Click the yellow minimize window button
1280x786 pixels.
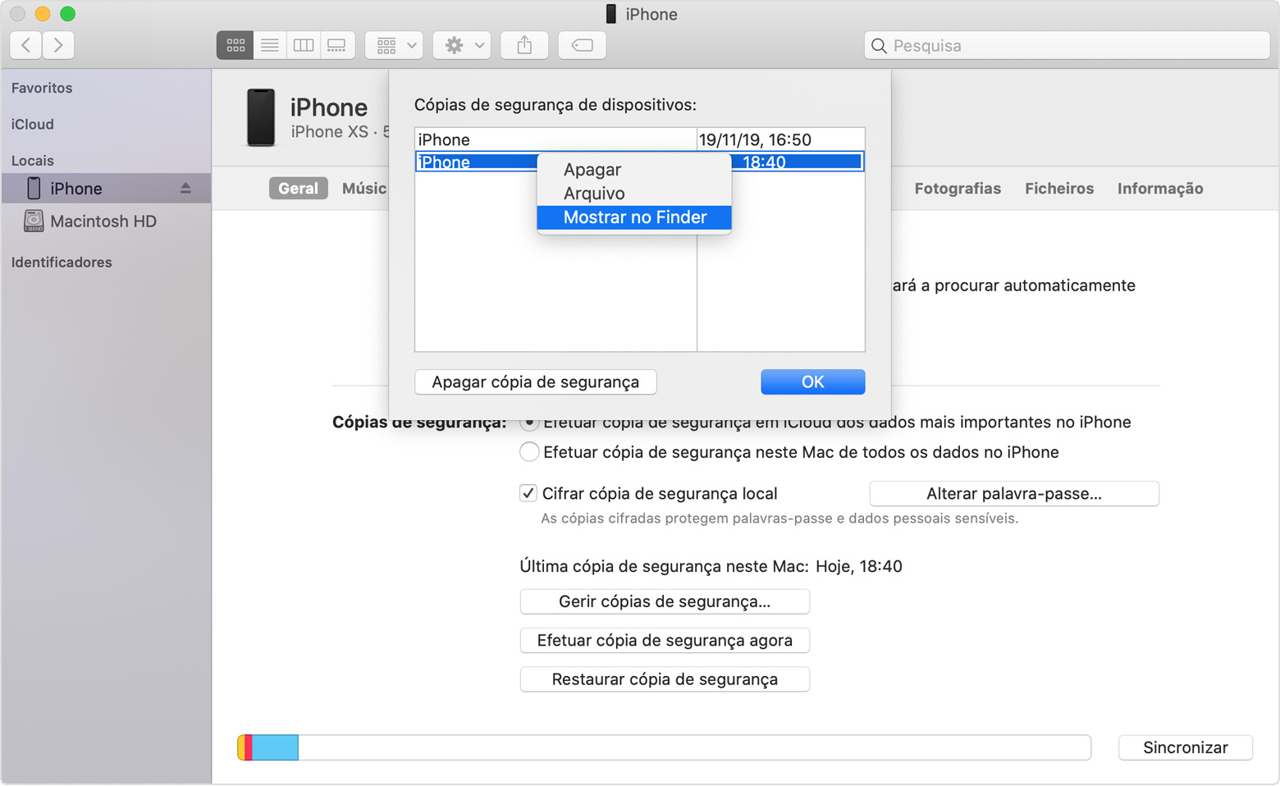pos(43,14)
